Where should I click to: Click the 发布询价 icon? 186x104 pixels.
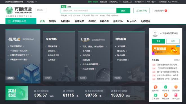click(x=155, y=87)
